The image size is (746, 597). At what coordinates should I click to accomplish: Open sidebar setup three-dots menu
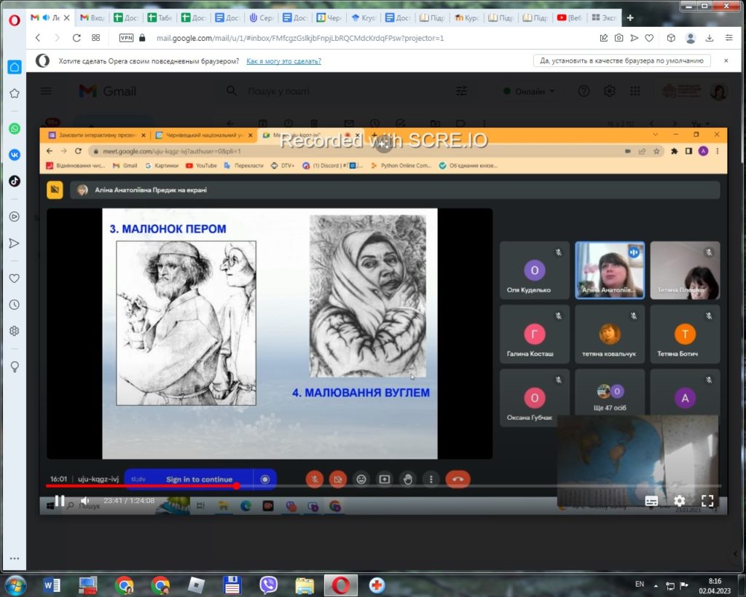[x=15, y=558]
